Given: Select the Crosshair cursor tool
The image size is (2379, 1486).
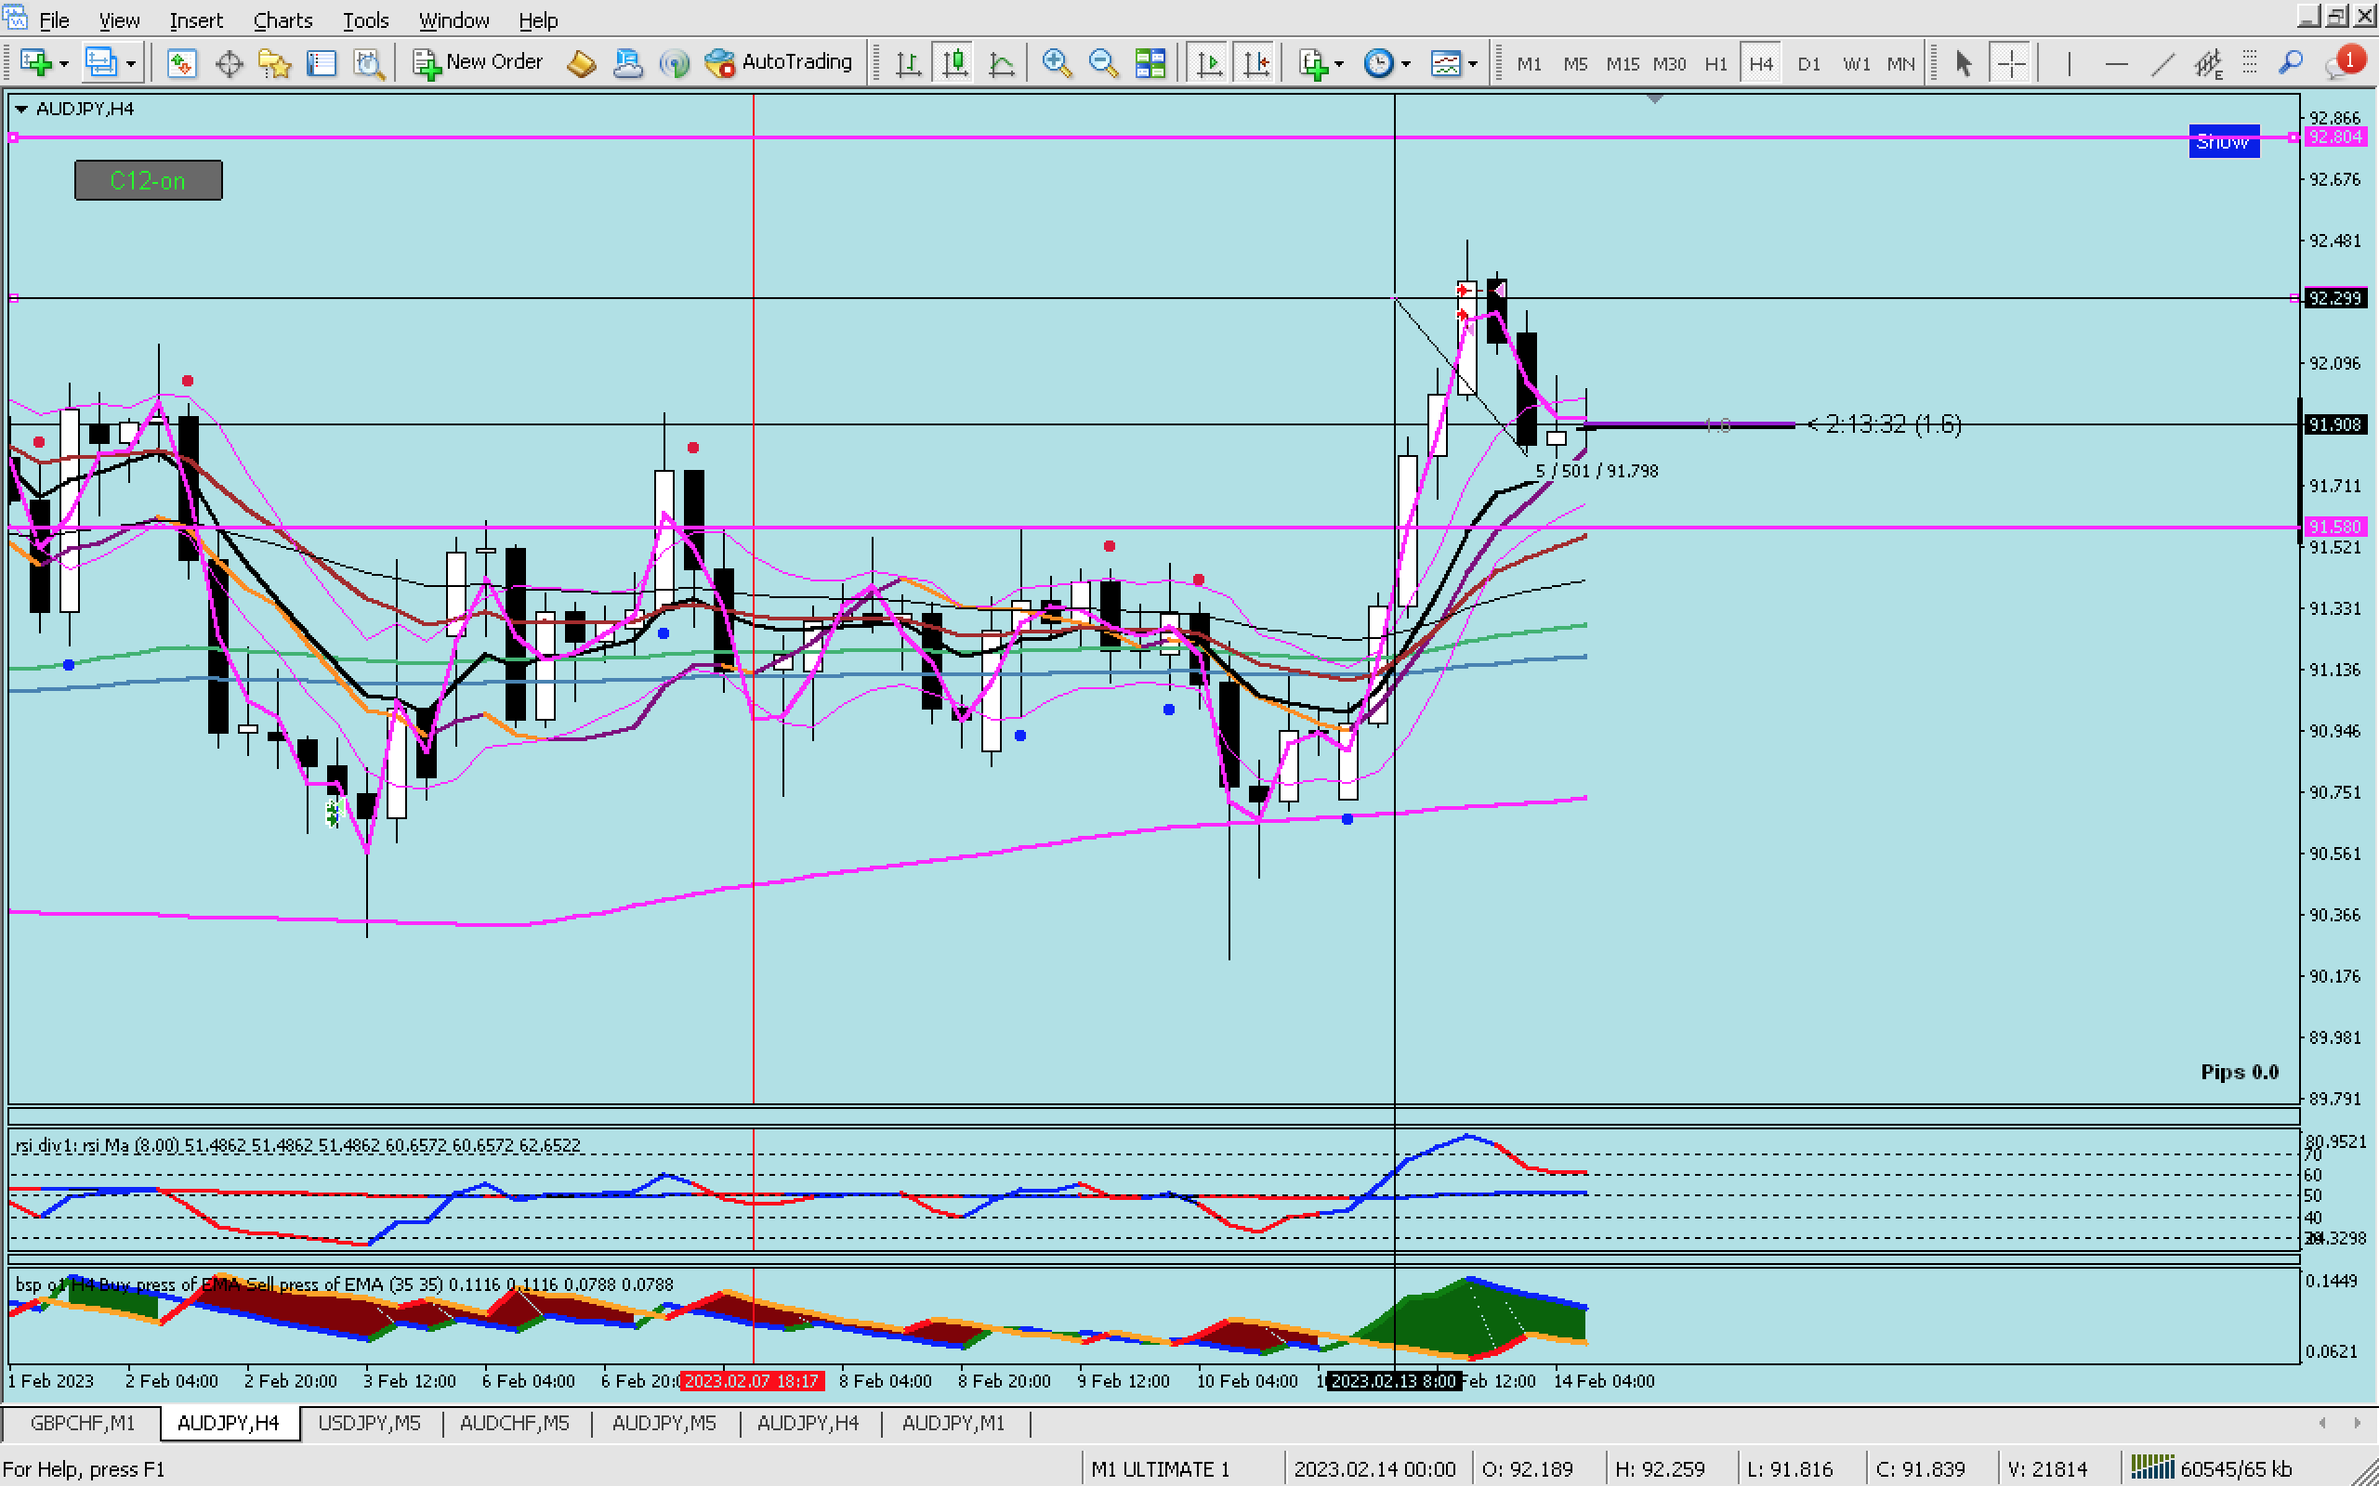Looking at the screenshot, I should click(x=2010, y=64).
